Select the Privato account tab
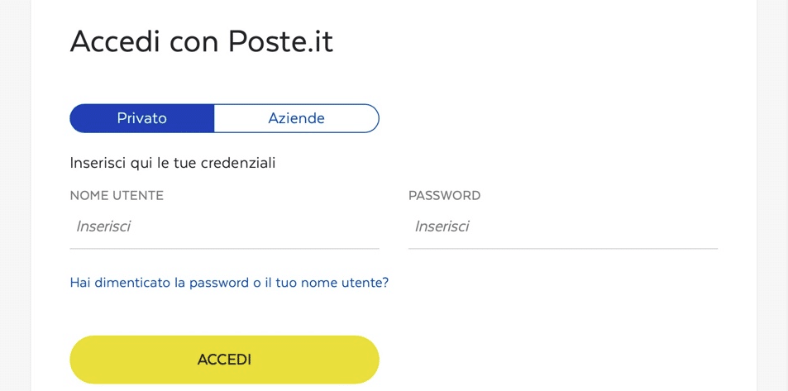 pyautogui.click(x=141, y=118)
